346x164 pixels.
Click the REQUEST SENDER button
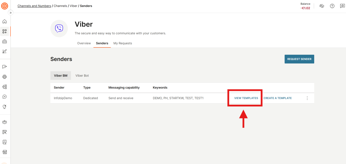pyautogui.click(x=299, y=59)
